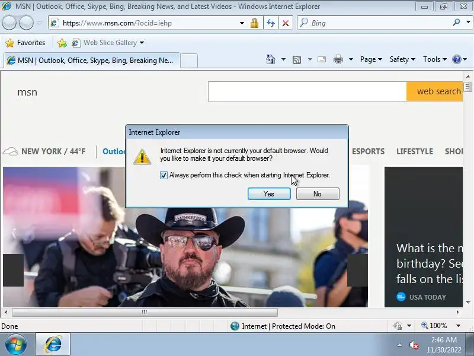Open New York 44°F weather link
Viewport: 474px width, 356px height.
click(53, 151)
